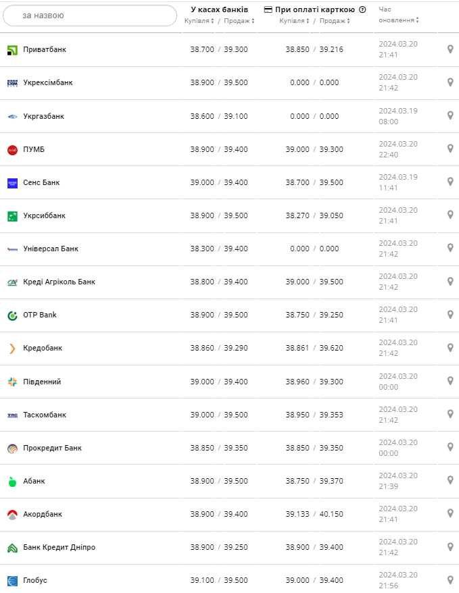Viewport: 459px width, 593px height.
Task: Click the map pin in Приватбанк row
Action: pyautogui.click(x=450, y=49)
